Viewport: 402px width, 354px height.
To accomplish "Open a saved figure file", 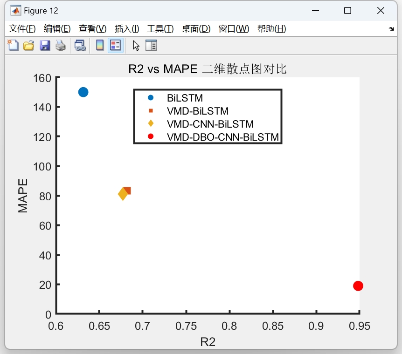I will click(x=28, y=45).
